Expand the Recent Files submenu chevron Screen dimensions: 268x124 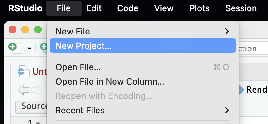pos(227,110)
